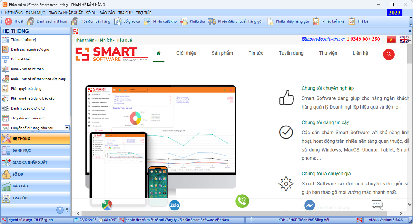Select the GIAO CA NHẬP XUẤT panel button

click(35, 162)
